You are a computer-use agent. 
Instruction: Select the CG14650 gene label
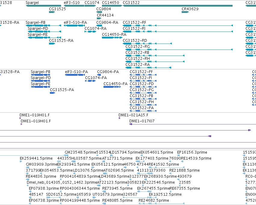click(110, 3)
